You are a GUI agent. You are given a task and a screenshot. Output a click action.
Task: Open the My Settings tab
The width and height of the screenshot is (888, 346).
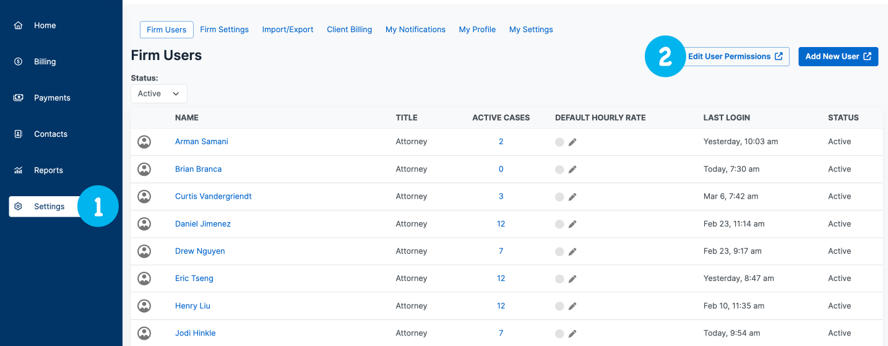pos(531,30)
